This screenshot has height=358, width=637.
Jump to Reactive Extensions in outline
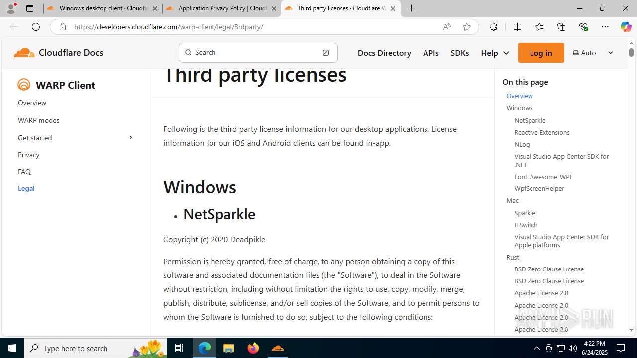tap(541, 132)
